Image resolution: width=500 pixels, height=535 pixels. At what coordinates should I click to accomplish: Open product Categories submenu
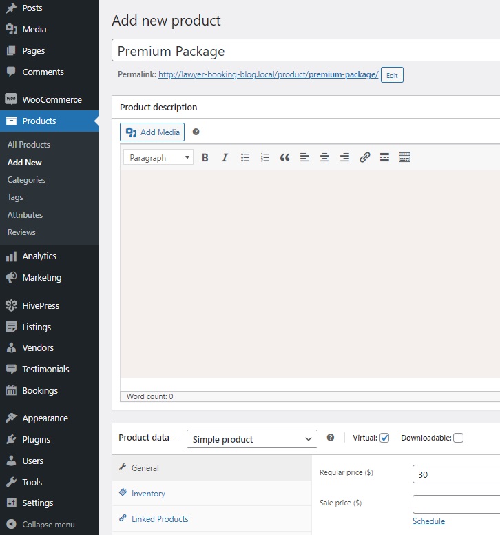(x=26, y=180)
